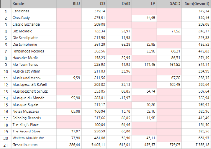Click the negative DVD value -17,97
The image size is (211, 149).
pos(119,98)
